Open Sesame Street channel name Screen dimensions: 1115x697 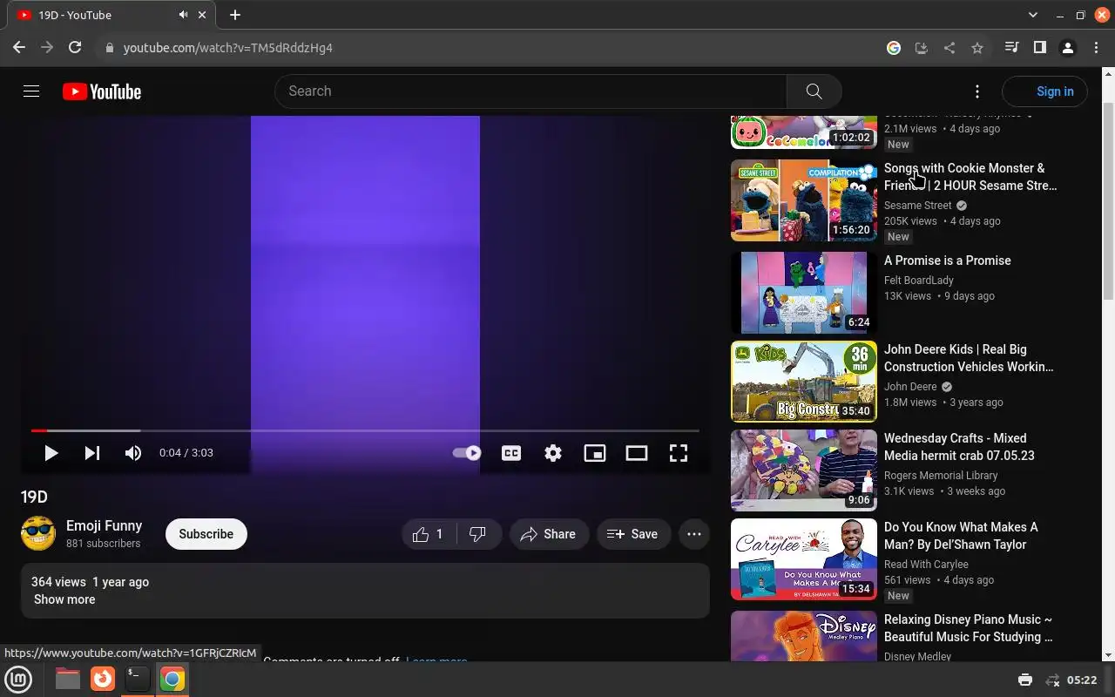[918, 206]
